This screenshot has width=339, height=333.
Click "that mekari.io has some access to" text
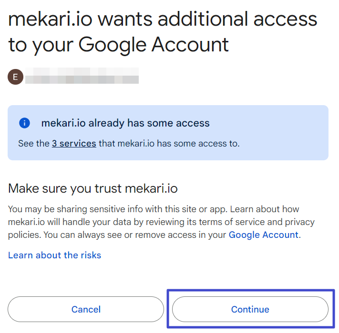[x=169, y=143]
